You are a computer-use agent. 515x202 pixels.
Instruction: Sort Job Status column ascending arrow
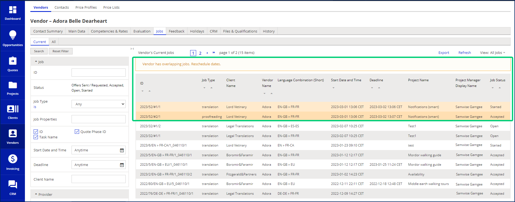tap(500, 88)
